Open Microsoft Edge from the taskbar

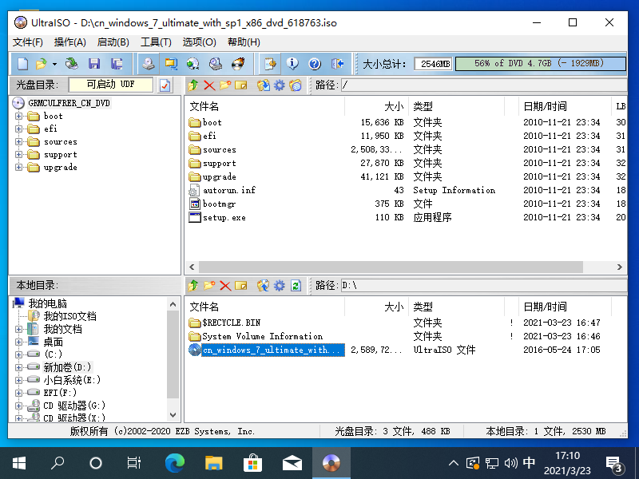pyautogui.click(x=174, y=462)
